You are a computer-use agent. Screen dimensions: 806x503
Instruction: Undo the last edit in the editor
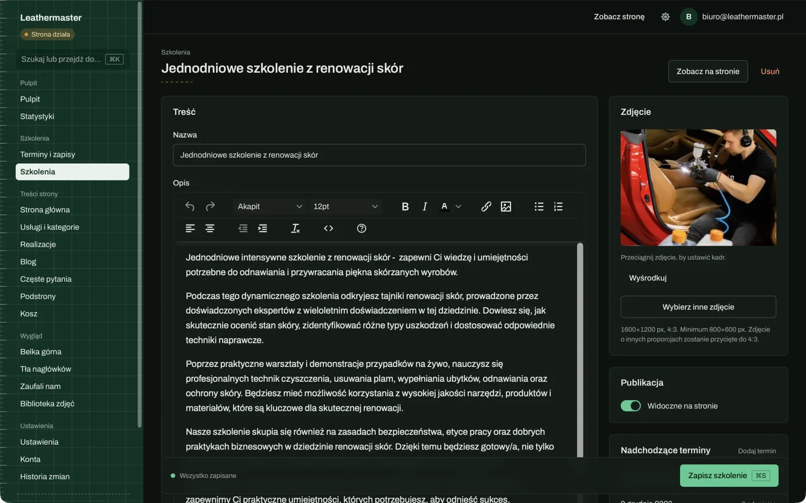189,207
